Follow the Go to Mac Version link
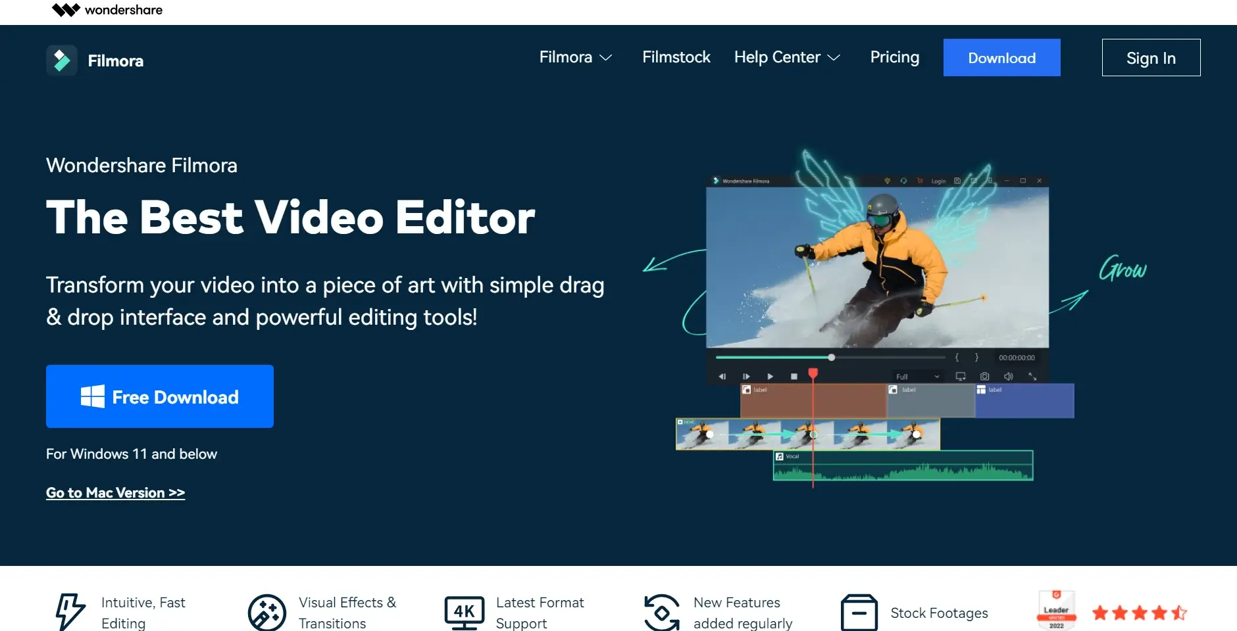This screenshot has width=1237, height=631. 115,492
